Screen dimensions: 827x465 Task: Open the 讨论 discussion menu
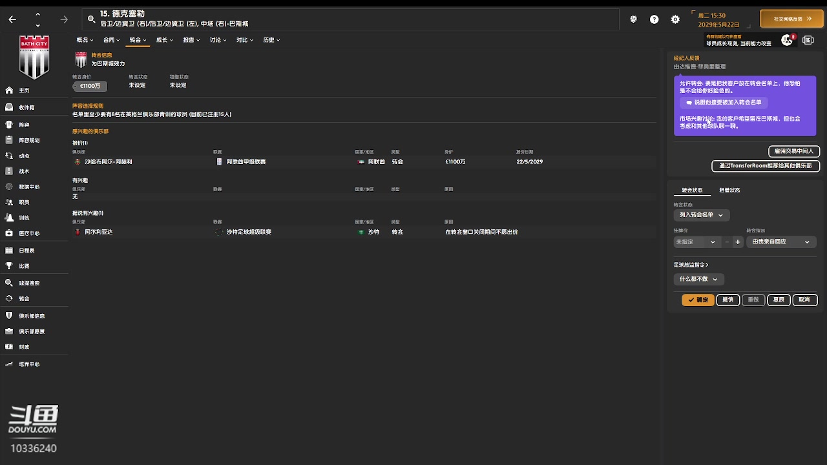pyautogui.click(x=218, y=40)
